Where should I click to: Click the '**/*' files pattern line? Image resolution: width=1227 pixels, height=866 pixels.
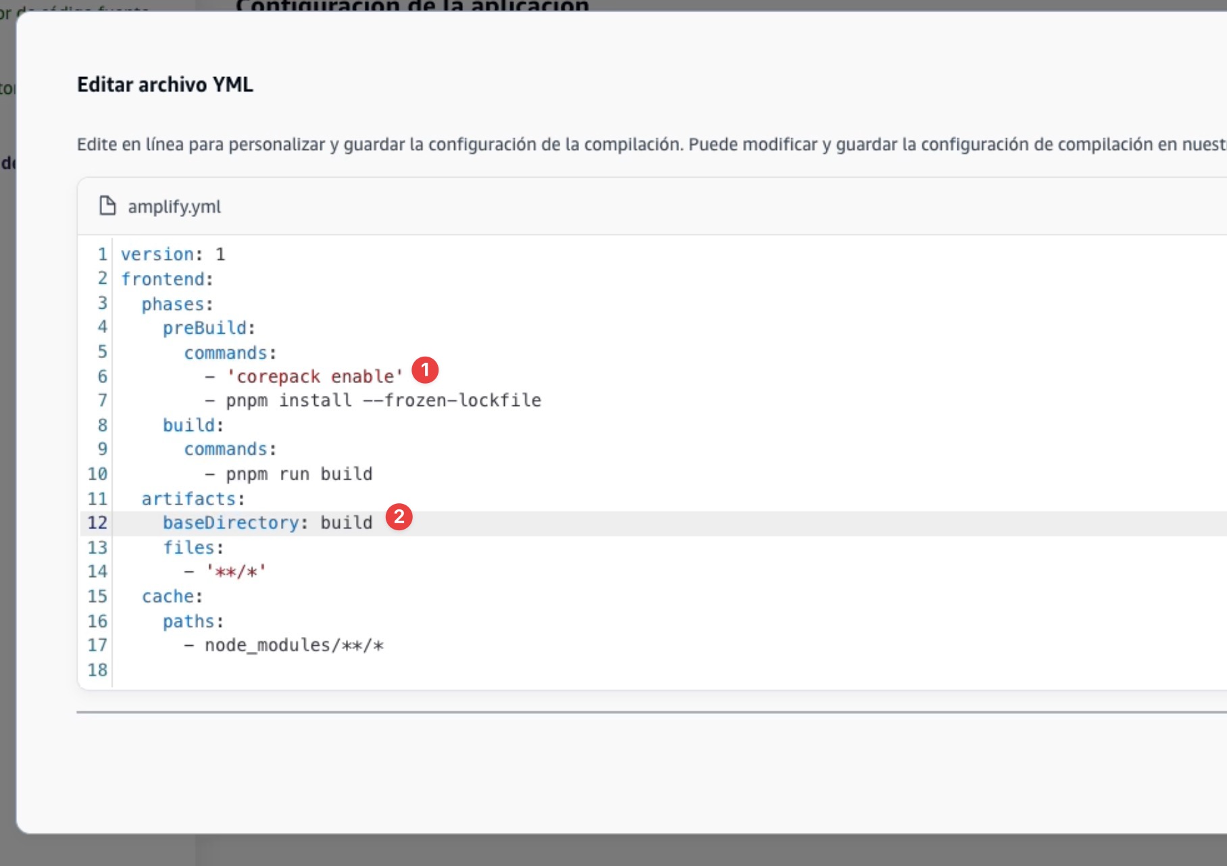coord(225,571)
